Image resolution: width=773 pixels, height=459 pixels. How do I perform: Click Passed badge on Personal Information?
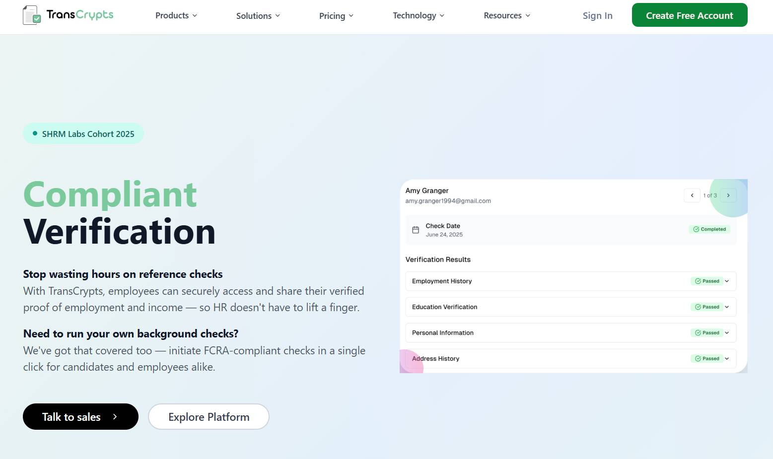pos(707,333)
